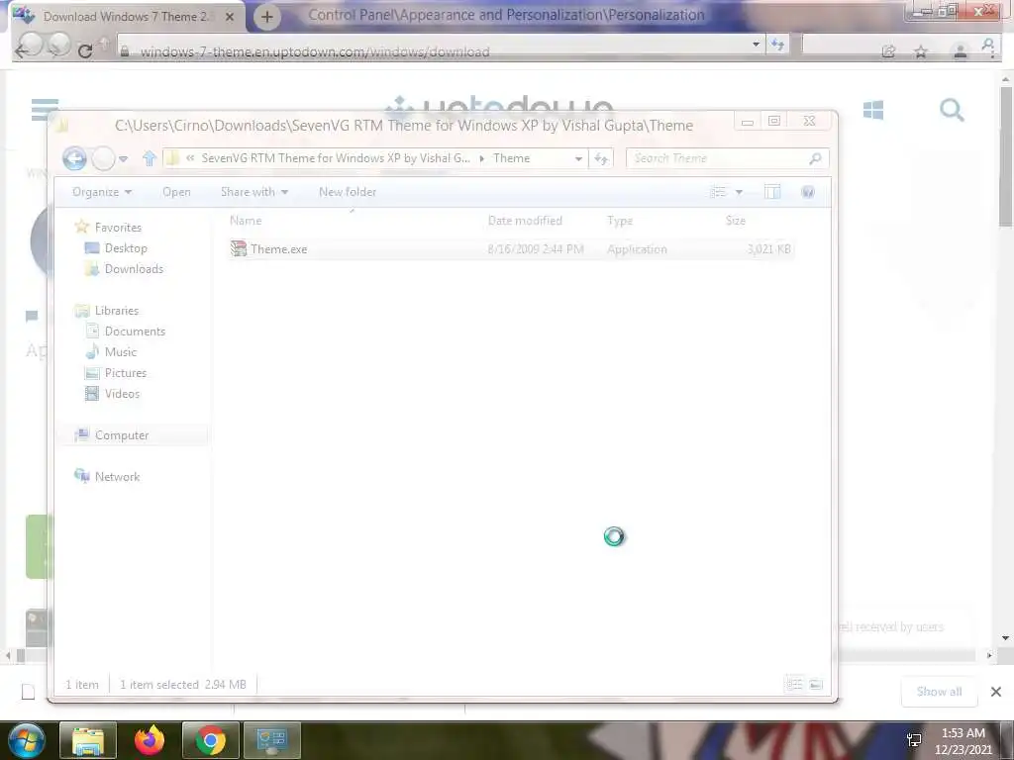Click the Explorer Forward navigation button
Viewport: 1014px width, 760px height.
[x=103, y=158]
